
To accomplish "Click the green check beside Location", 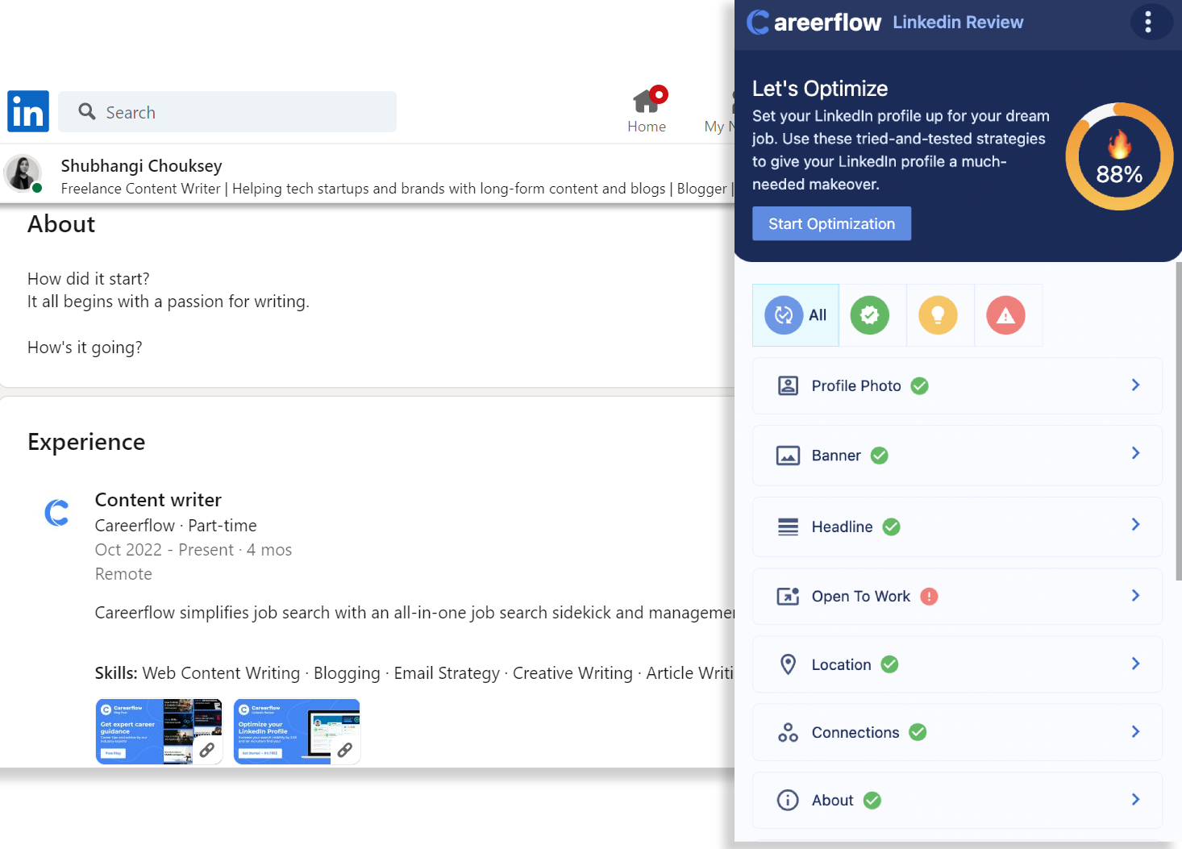I will (x=889, y=664).
